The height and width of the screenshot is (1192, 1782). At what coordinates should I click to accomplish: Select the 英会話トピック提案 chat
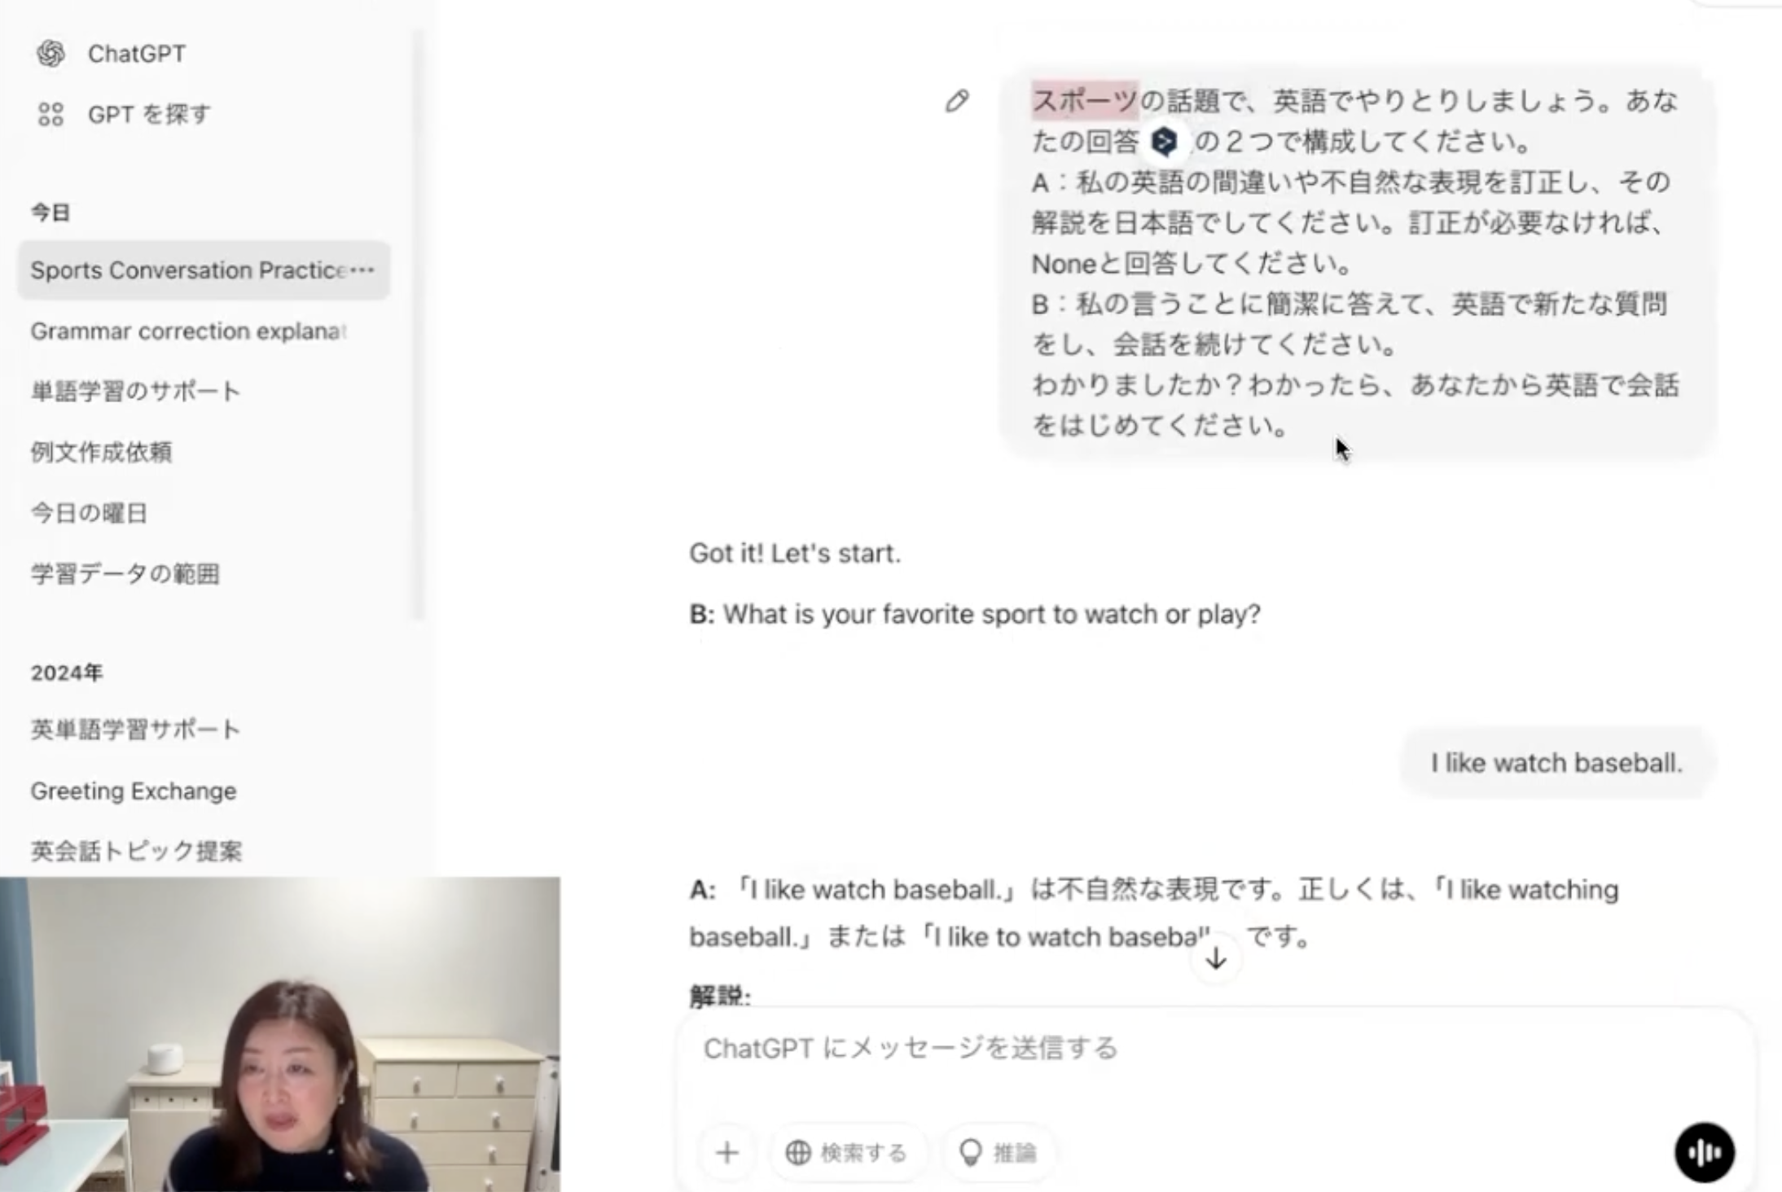[x=136, y=851]
